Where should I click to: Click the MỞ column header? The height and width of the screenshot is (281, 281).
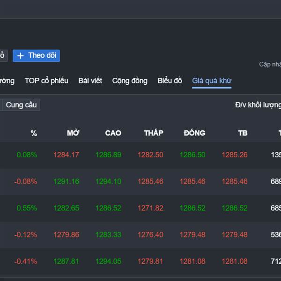(x=73, y=133)
